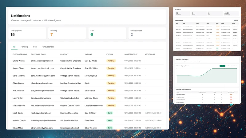
Task: Select the customer name Mia Anderson
Action: tap(19, 105)
